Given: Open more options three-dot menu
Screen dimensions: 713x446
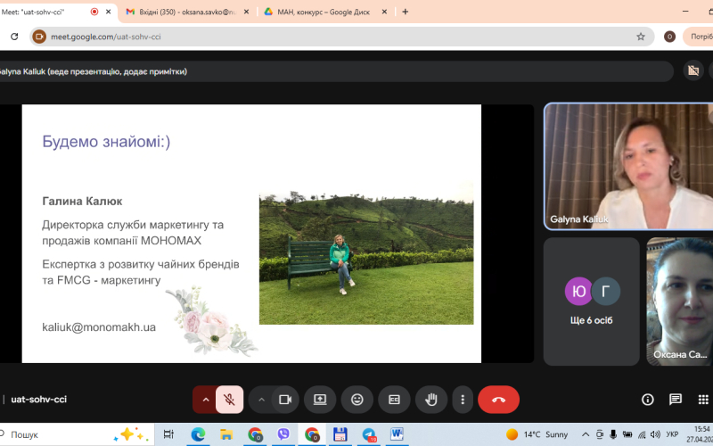Looking at the screenshot, I should 463,400.
